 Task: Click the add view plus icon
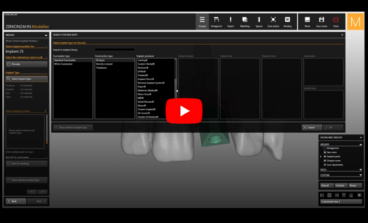pyautogui.click(x=359, y=195)
